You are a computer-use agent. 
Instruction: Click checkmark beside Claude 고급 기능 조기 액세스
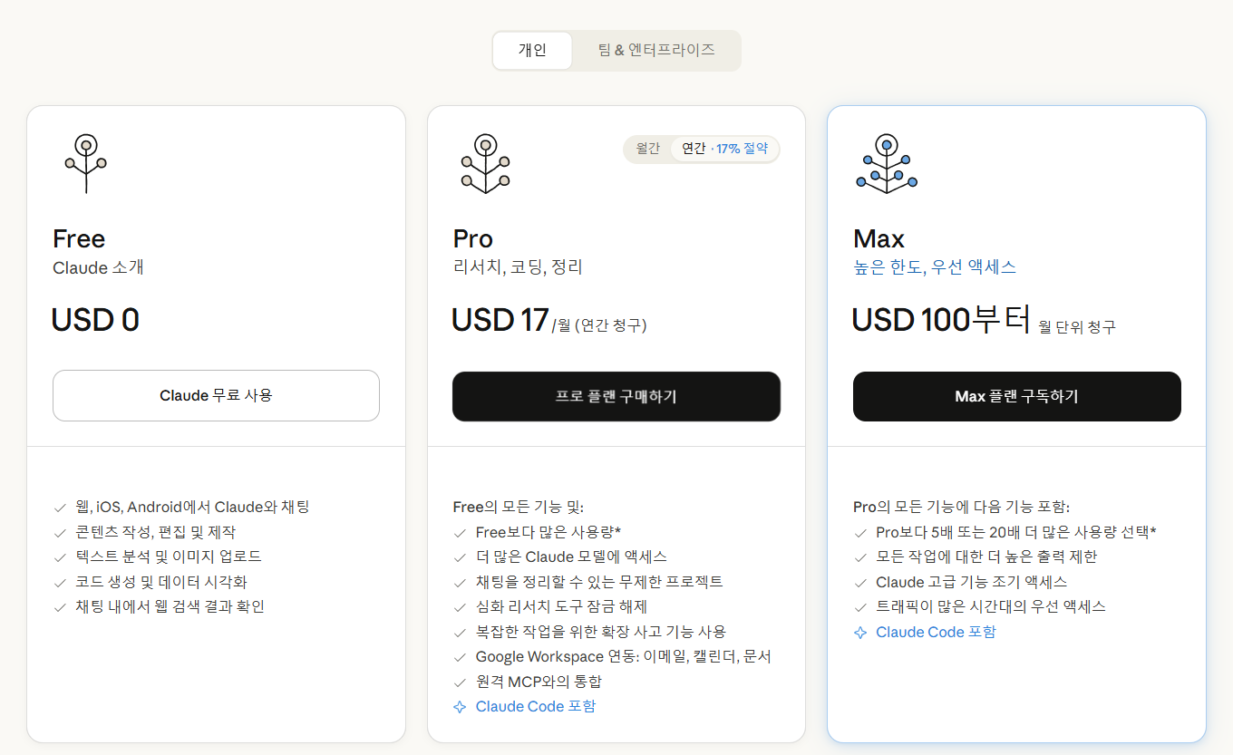tap(860, 583)
